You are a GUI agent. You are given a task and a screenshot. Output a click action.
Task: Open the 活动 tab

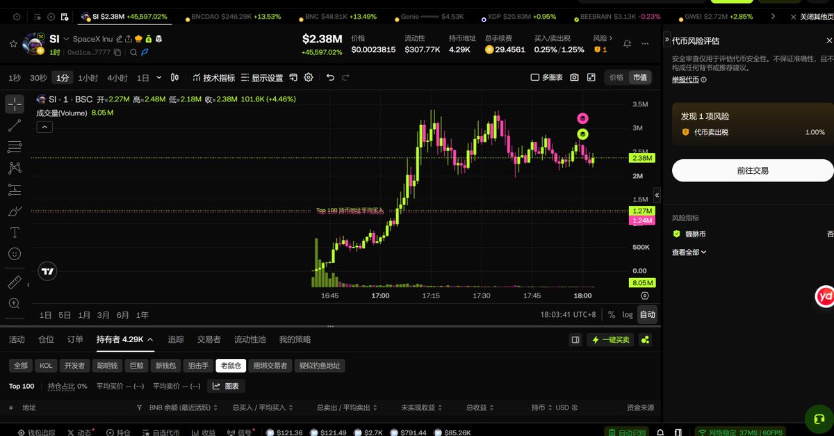17,339
